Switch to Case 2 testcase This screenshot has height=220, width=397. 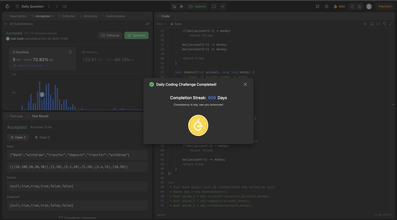(x=42, y=137)
